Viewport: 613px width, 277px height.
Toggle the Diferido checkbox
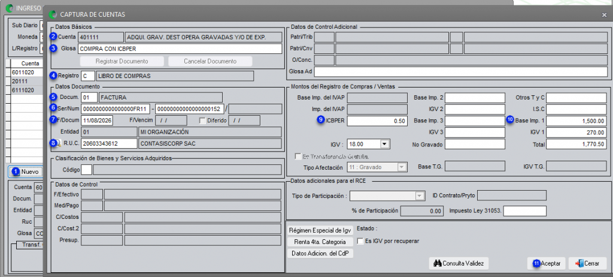click(202, 121)
